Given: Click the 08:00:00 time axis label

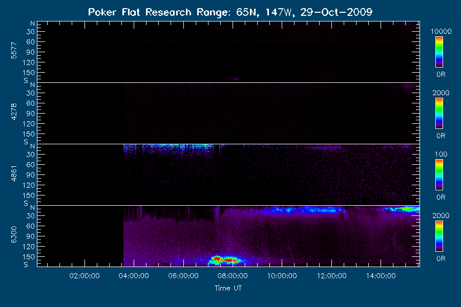Looking at the screenshot, I should (233, 276).
